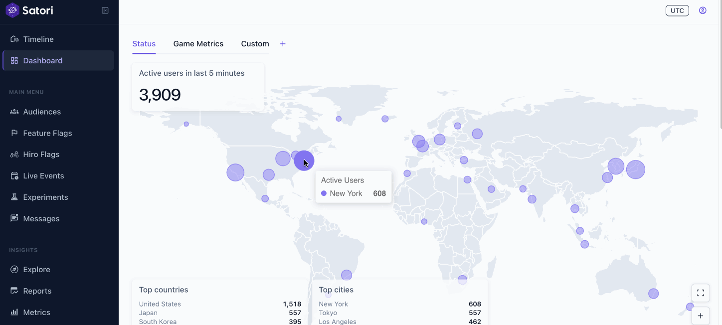Navigate to Experiments
The width and height of the screenshot is (722, 325).
click(58, 197)
